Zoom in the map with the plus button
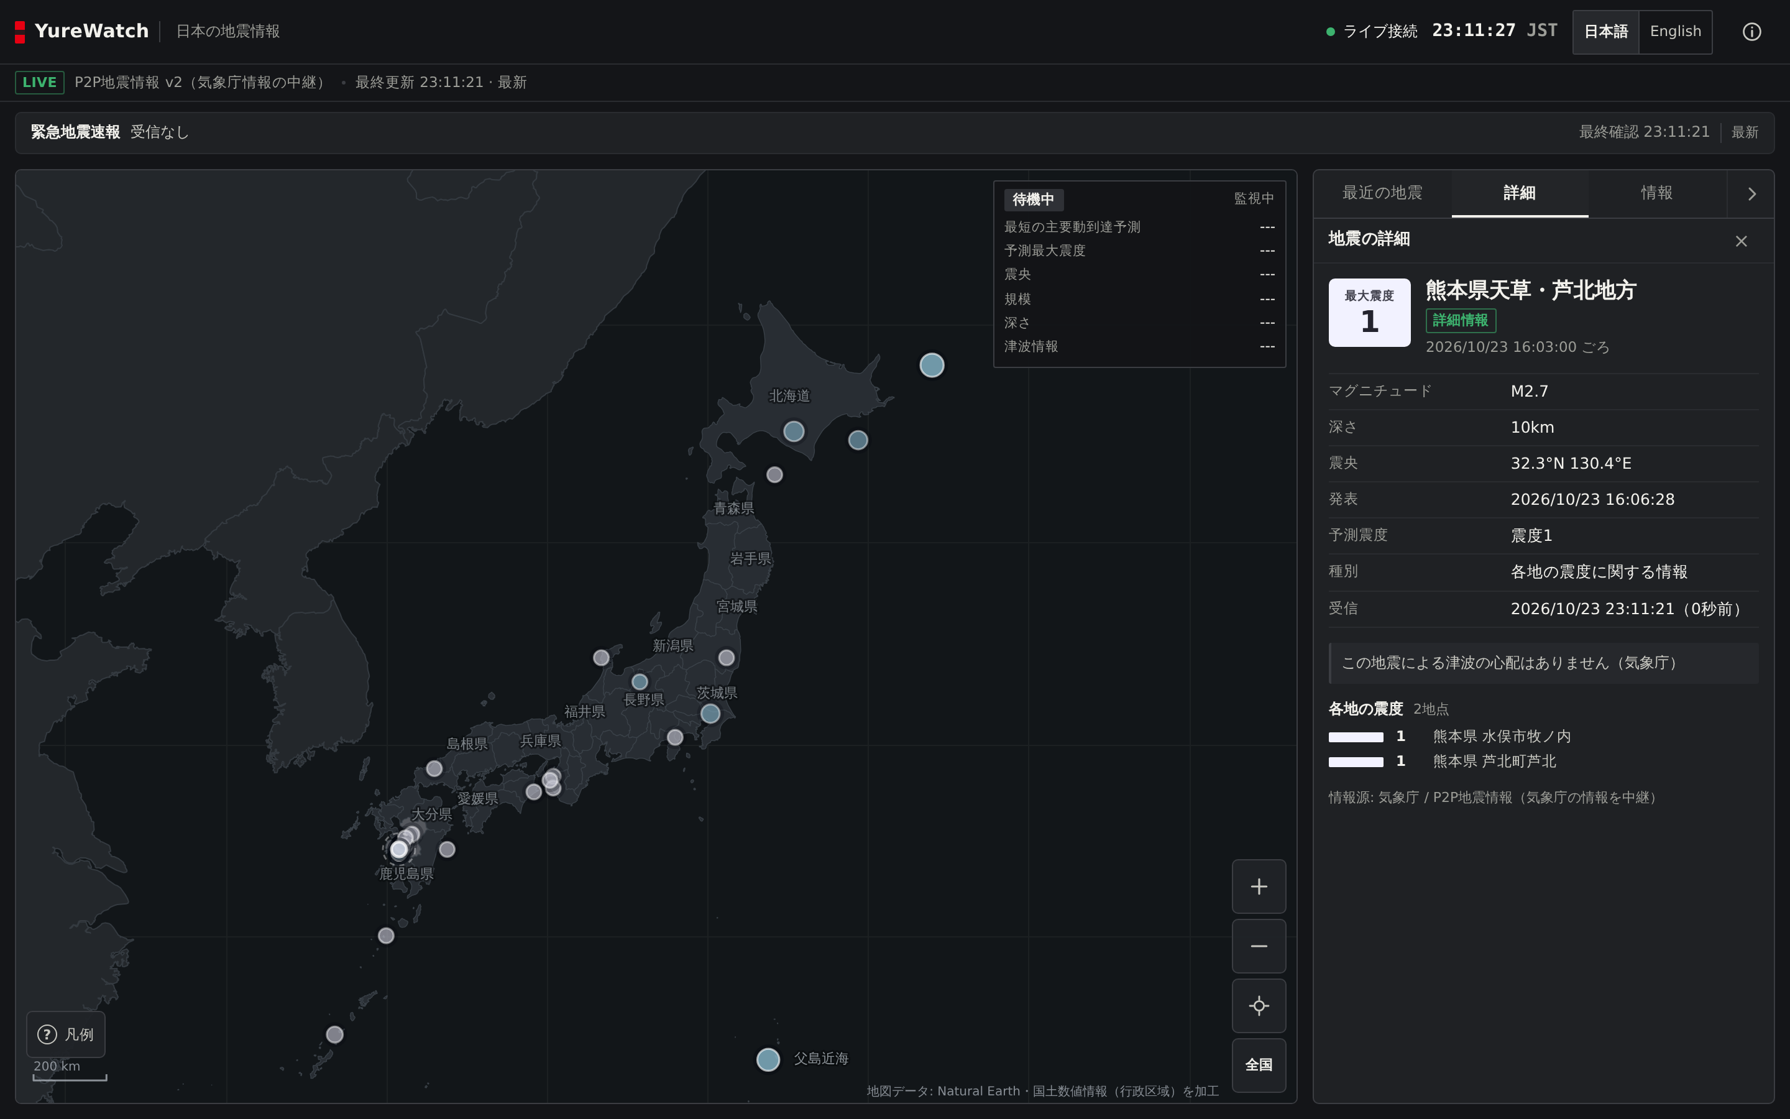This screenshot has height=1119, width=1790. click(1258, 886)
